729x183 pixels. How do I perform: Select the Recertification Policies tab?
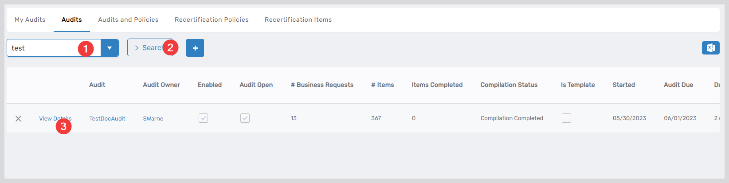212,19
